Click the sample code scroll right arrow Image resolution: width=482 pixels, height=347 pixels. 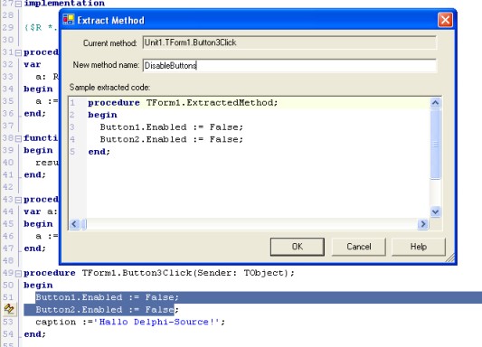[x=423, y=224]
